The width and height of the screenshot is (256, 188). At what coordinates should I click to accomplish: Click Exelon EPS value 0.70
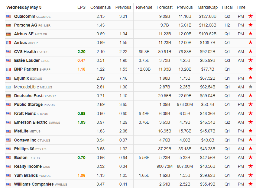[x=82, y=158]
